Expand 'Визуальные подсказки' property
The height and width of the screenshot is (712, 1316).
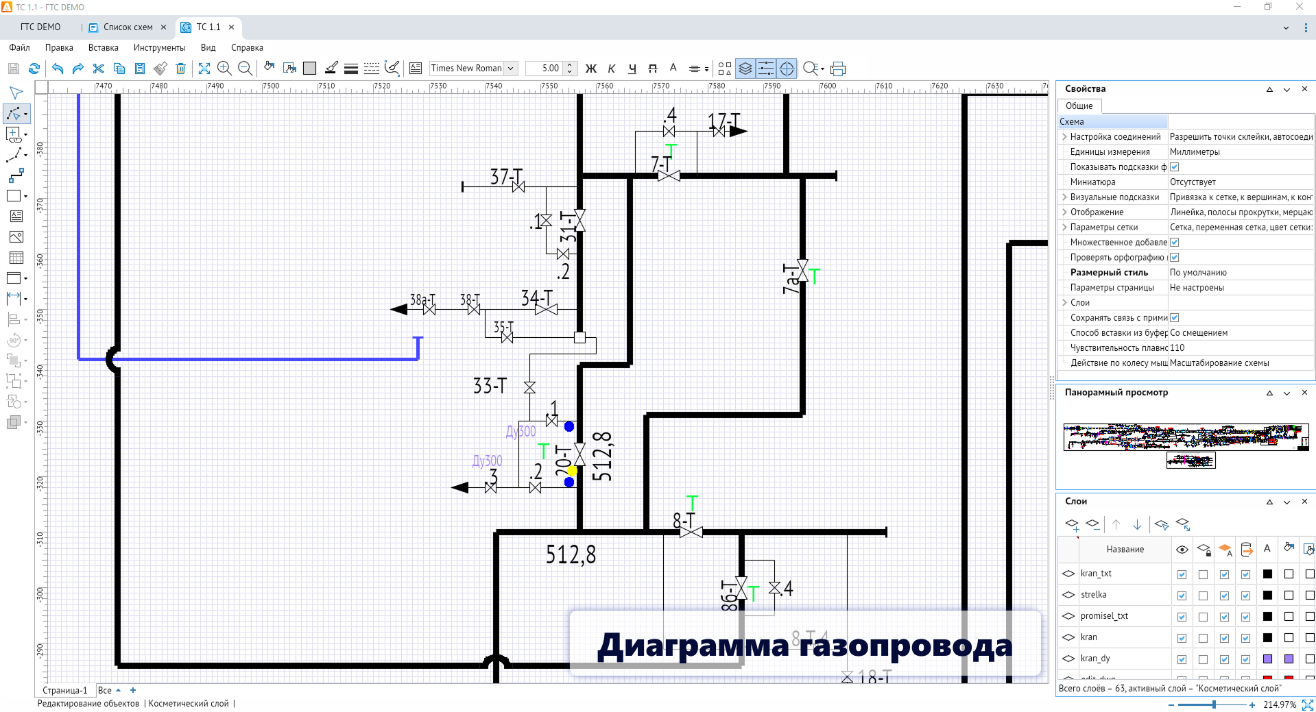tap(1064, 197)
